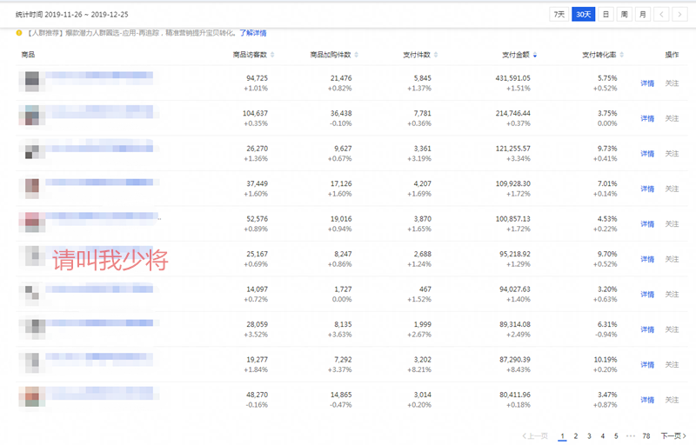This screenshot has height=445, width=696.
Task: Select the 周 statistics period
Action: tap(624, 14)
